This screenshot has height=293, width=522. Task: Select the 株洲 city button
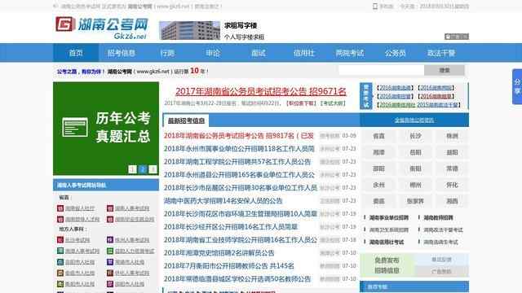click(452, 136)
